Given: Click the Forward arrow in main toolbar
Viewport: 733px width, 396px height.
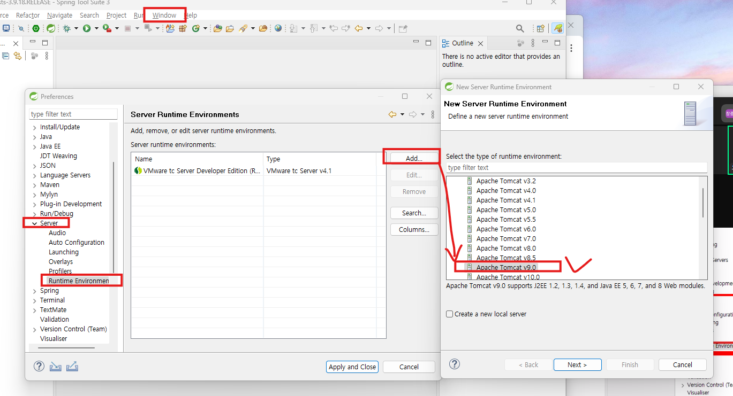Looking at the screenshot, I should coord(379,28).
